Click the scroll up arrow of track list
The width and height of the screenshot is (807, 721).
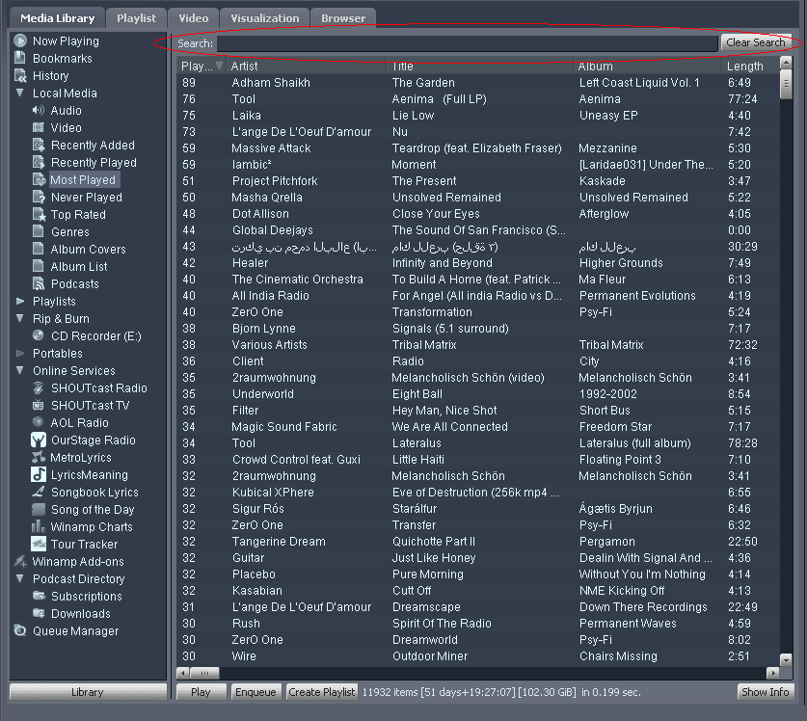pos(786,63)
